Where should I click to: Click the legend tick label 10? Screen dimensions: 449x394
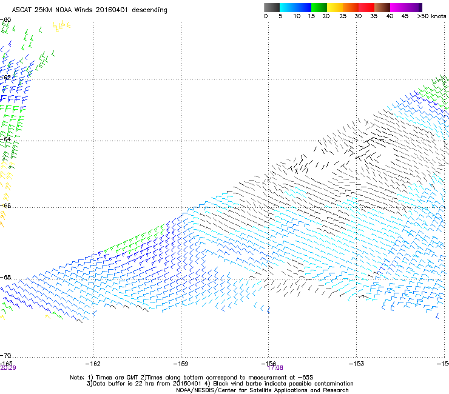pyautogui.click(x=297, y=16)
